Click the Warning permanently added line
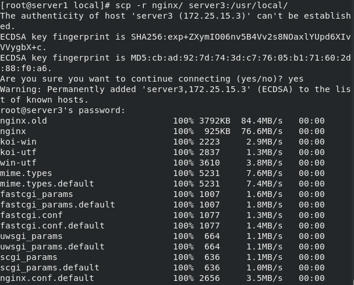This screenshot has height=285, width=354. [175, 94]
